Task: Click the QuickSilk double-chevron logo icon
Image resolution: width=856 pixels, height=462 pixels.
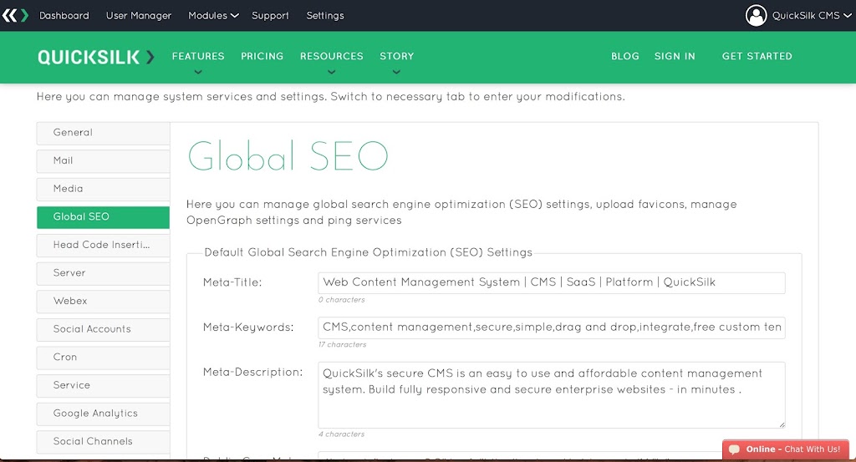Action: click(x=15, y=15)
